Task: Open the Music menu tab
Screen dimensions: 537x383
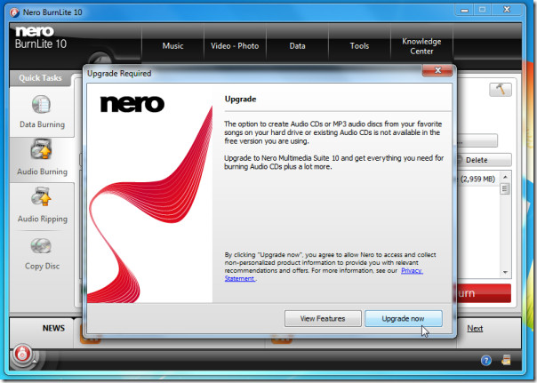Action: pyautogui.click(x=173, y=46)
